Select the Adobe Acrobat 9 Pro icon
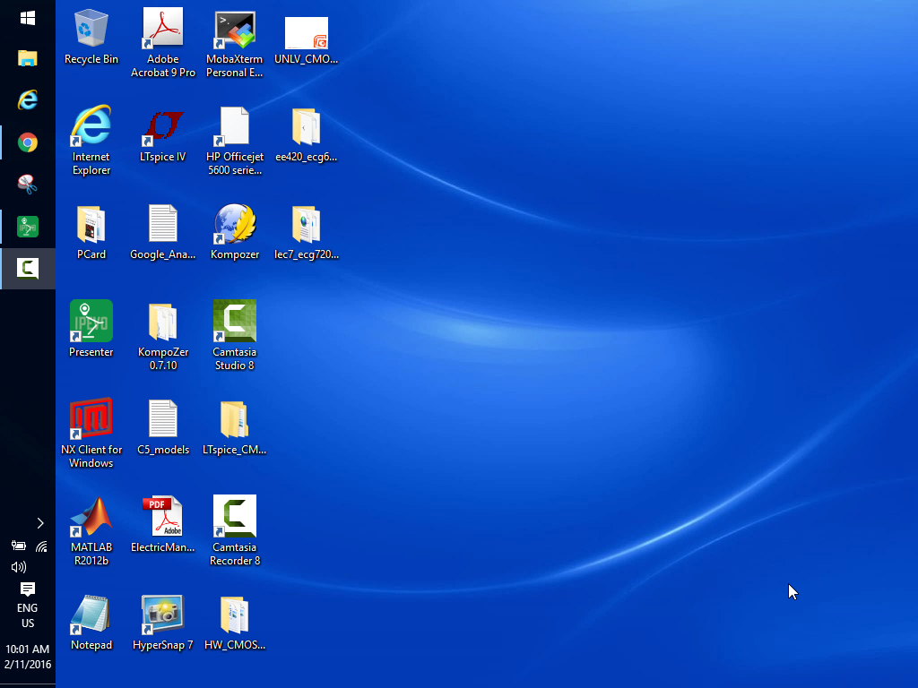This screenshot has height=688, width=918. [x=163, y=30]
